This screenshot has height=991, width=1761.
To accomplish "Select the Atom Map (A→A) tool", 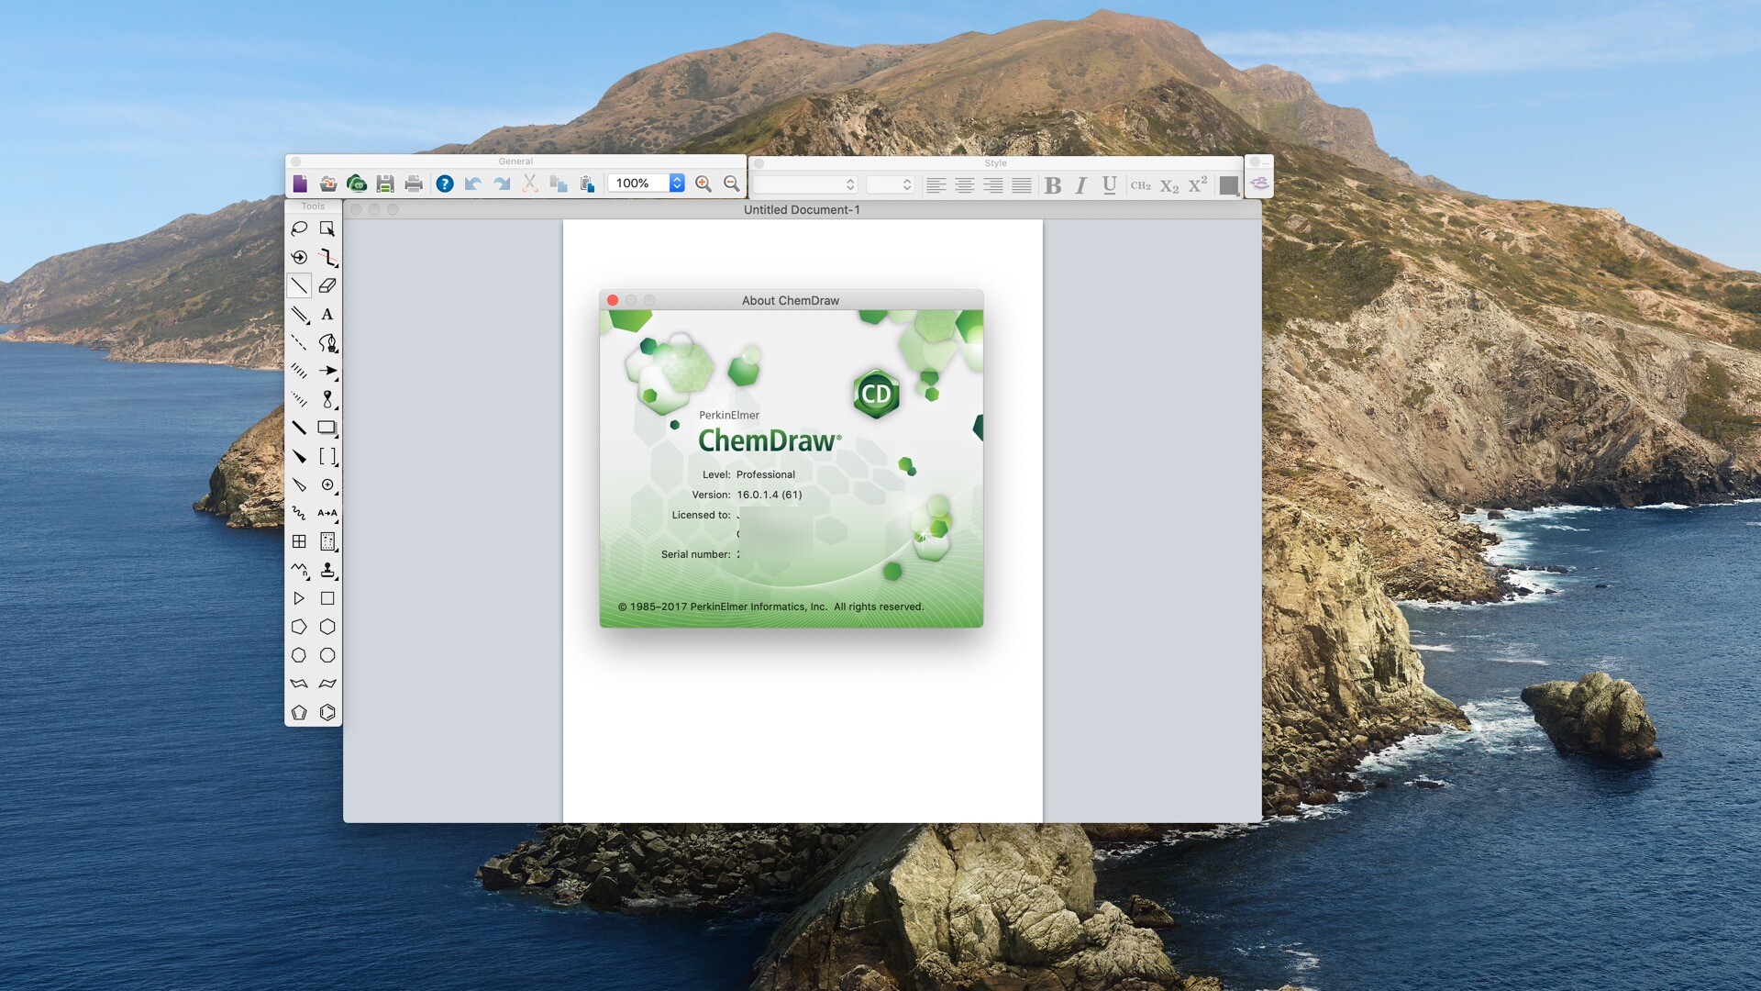I will (327, 513).
